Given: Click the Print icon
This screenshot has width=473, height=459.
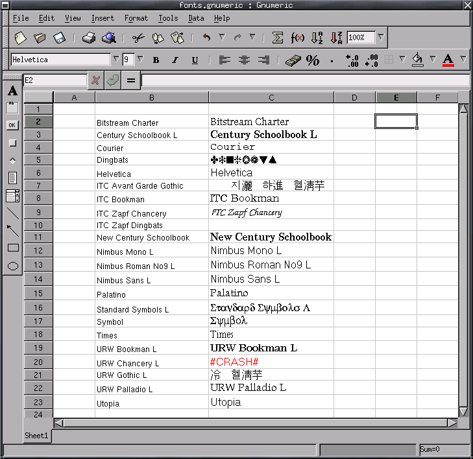Looking at the screenshot, I should pos(89,38).
